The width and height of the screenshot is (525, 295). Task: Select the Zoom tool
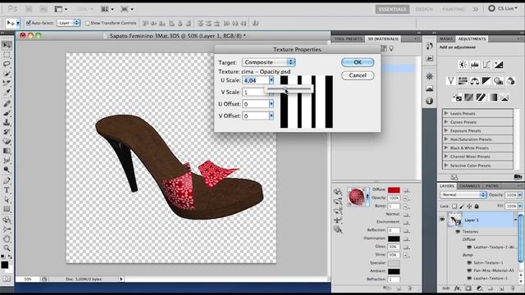pos(7,248)
